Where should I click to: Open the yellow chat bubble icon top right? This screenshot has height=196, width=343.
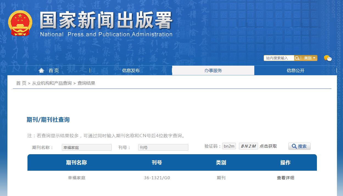click(326, 57)
